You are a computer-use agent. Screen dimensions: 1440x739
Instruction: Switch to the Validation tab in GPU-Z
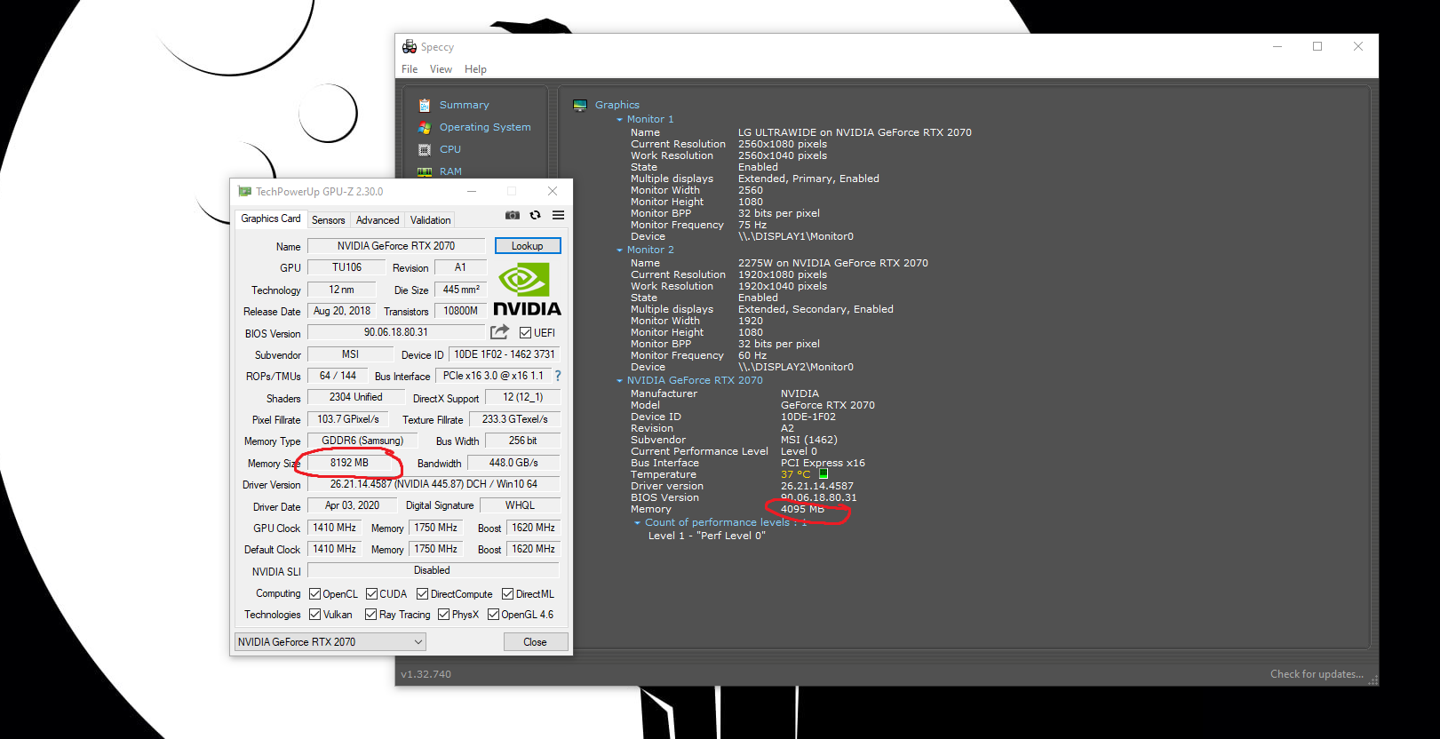(430, 219)
